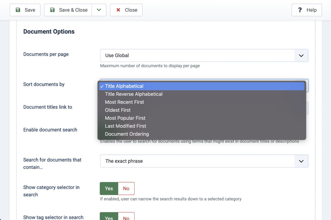The width and height of the screenshot is (331, 220).
Task: Expand the Save & Close dropdown arrow
Action: click(99, 10)
